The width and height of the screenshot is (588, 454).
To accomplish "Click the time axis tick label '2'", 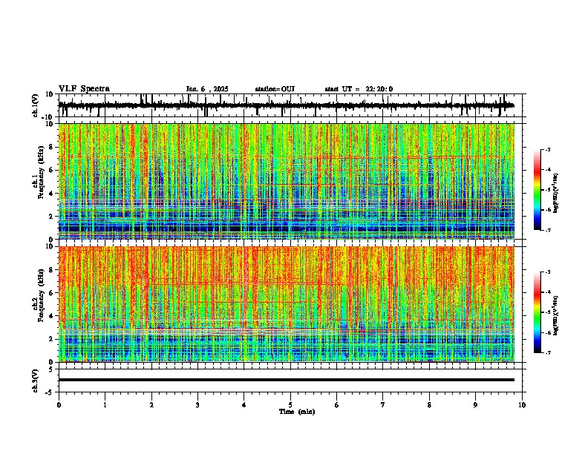I will tap(151, 405).
